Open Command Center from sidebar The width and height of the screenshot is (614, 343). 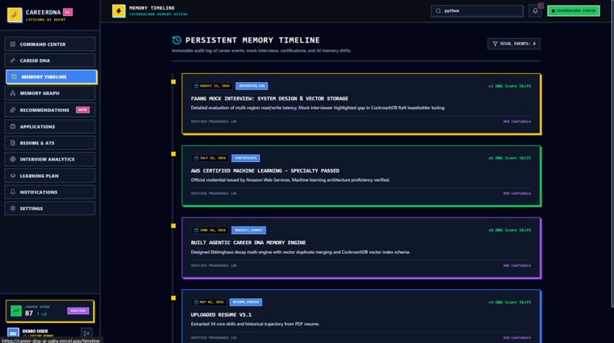click(x=50, y=44)
